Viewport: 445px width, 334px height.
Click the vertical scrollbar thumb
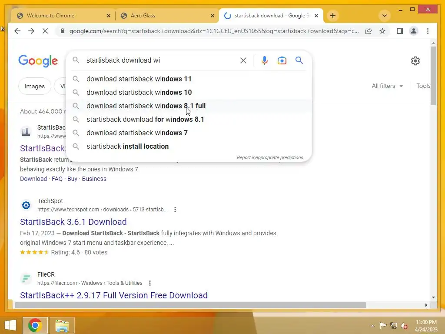(x=433, y=76)
